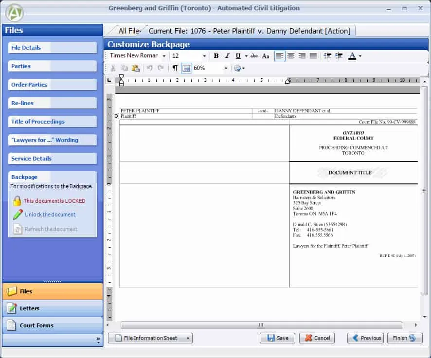Toggle italic formatting
This screenshot has height=358, width=431.
pyautogui.click(x=227, y=56)
